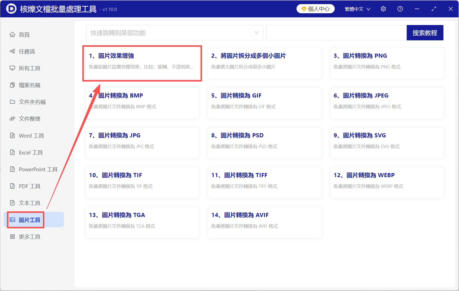This screenshot has width=459, height=291.
Task: Select the 檔案名稱 tool in sidebar
Action: click(x=30, y=85)
